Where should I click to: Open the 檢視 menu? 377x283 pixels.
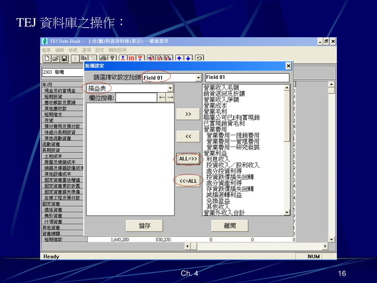pos(73,50)
